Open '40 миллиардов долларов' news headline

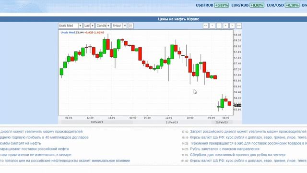click(x=44, y=137)
